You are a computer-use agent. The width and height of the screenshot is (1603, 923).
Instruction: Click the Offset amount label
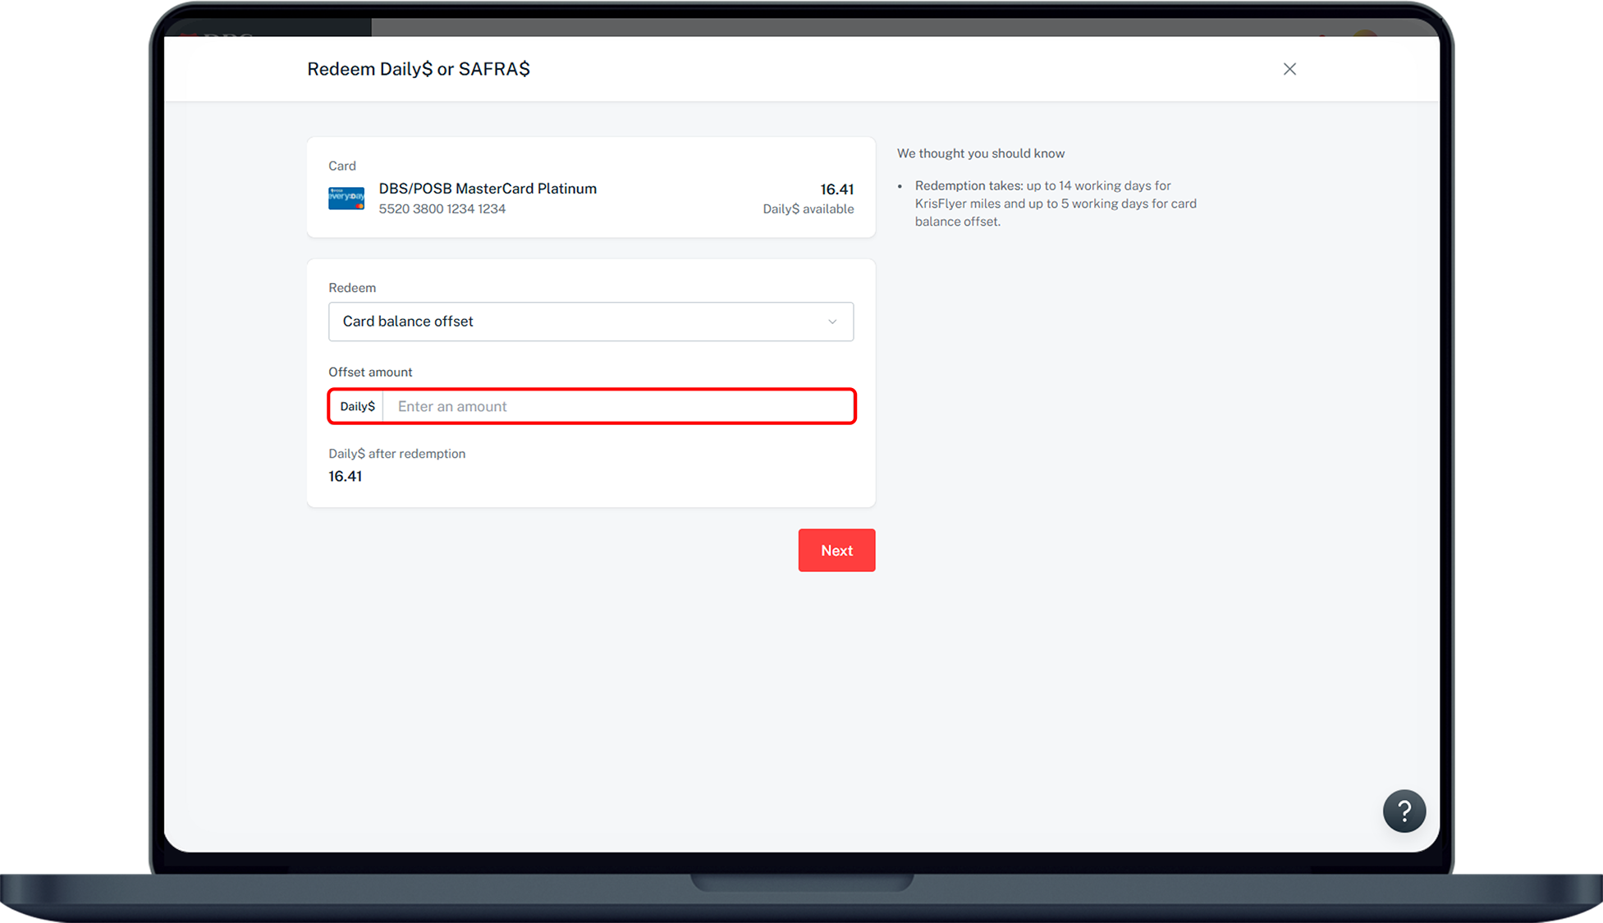coord(370,372)
